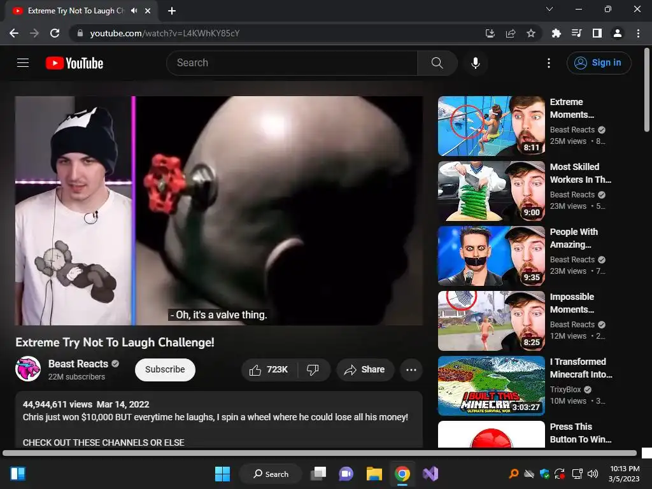Viewport: 652px width, 489px height.
Task: Open a new browser tab
Action: (172, 11)
